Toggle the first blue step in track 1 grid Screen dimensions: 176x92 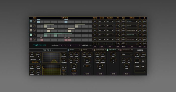(x=38, y=22)
